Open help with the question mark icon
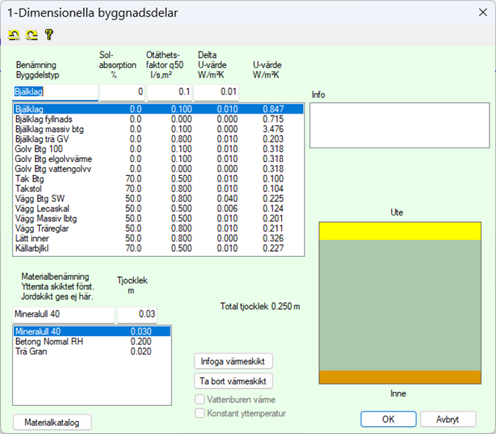496x434 pixels. coord(49,35)
